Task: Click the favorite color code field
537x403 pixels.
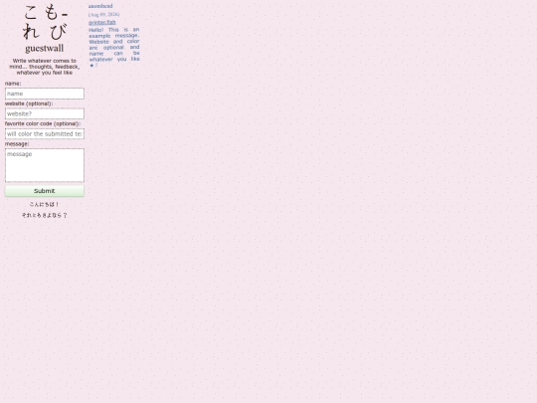Action: 45,134
